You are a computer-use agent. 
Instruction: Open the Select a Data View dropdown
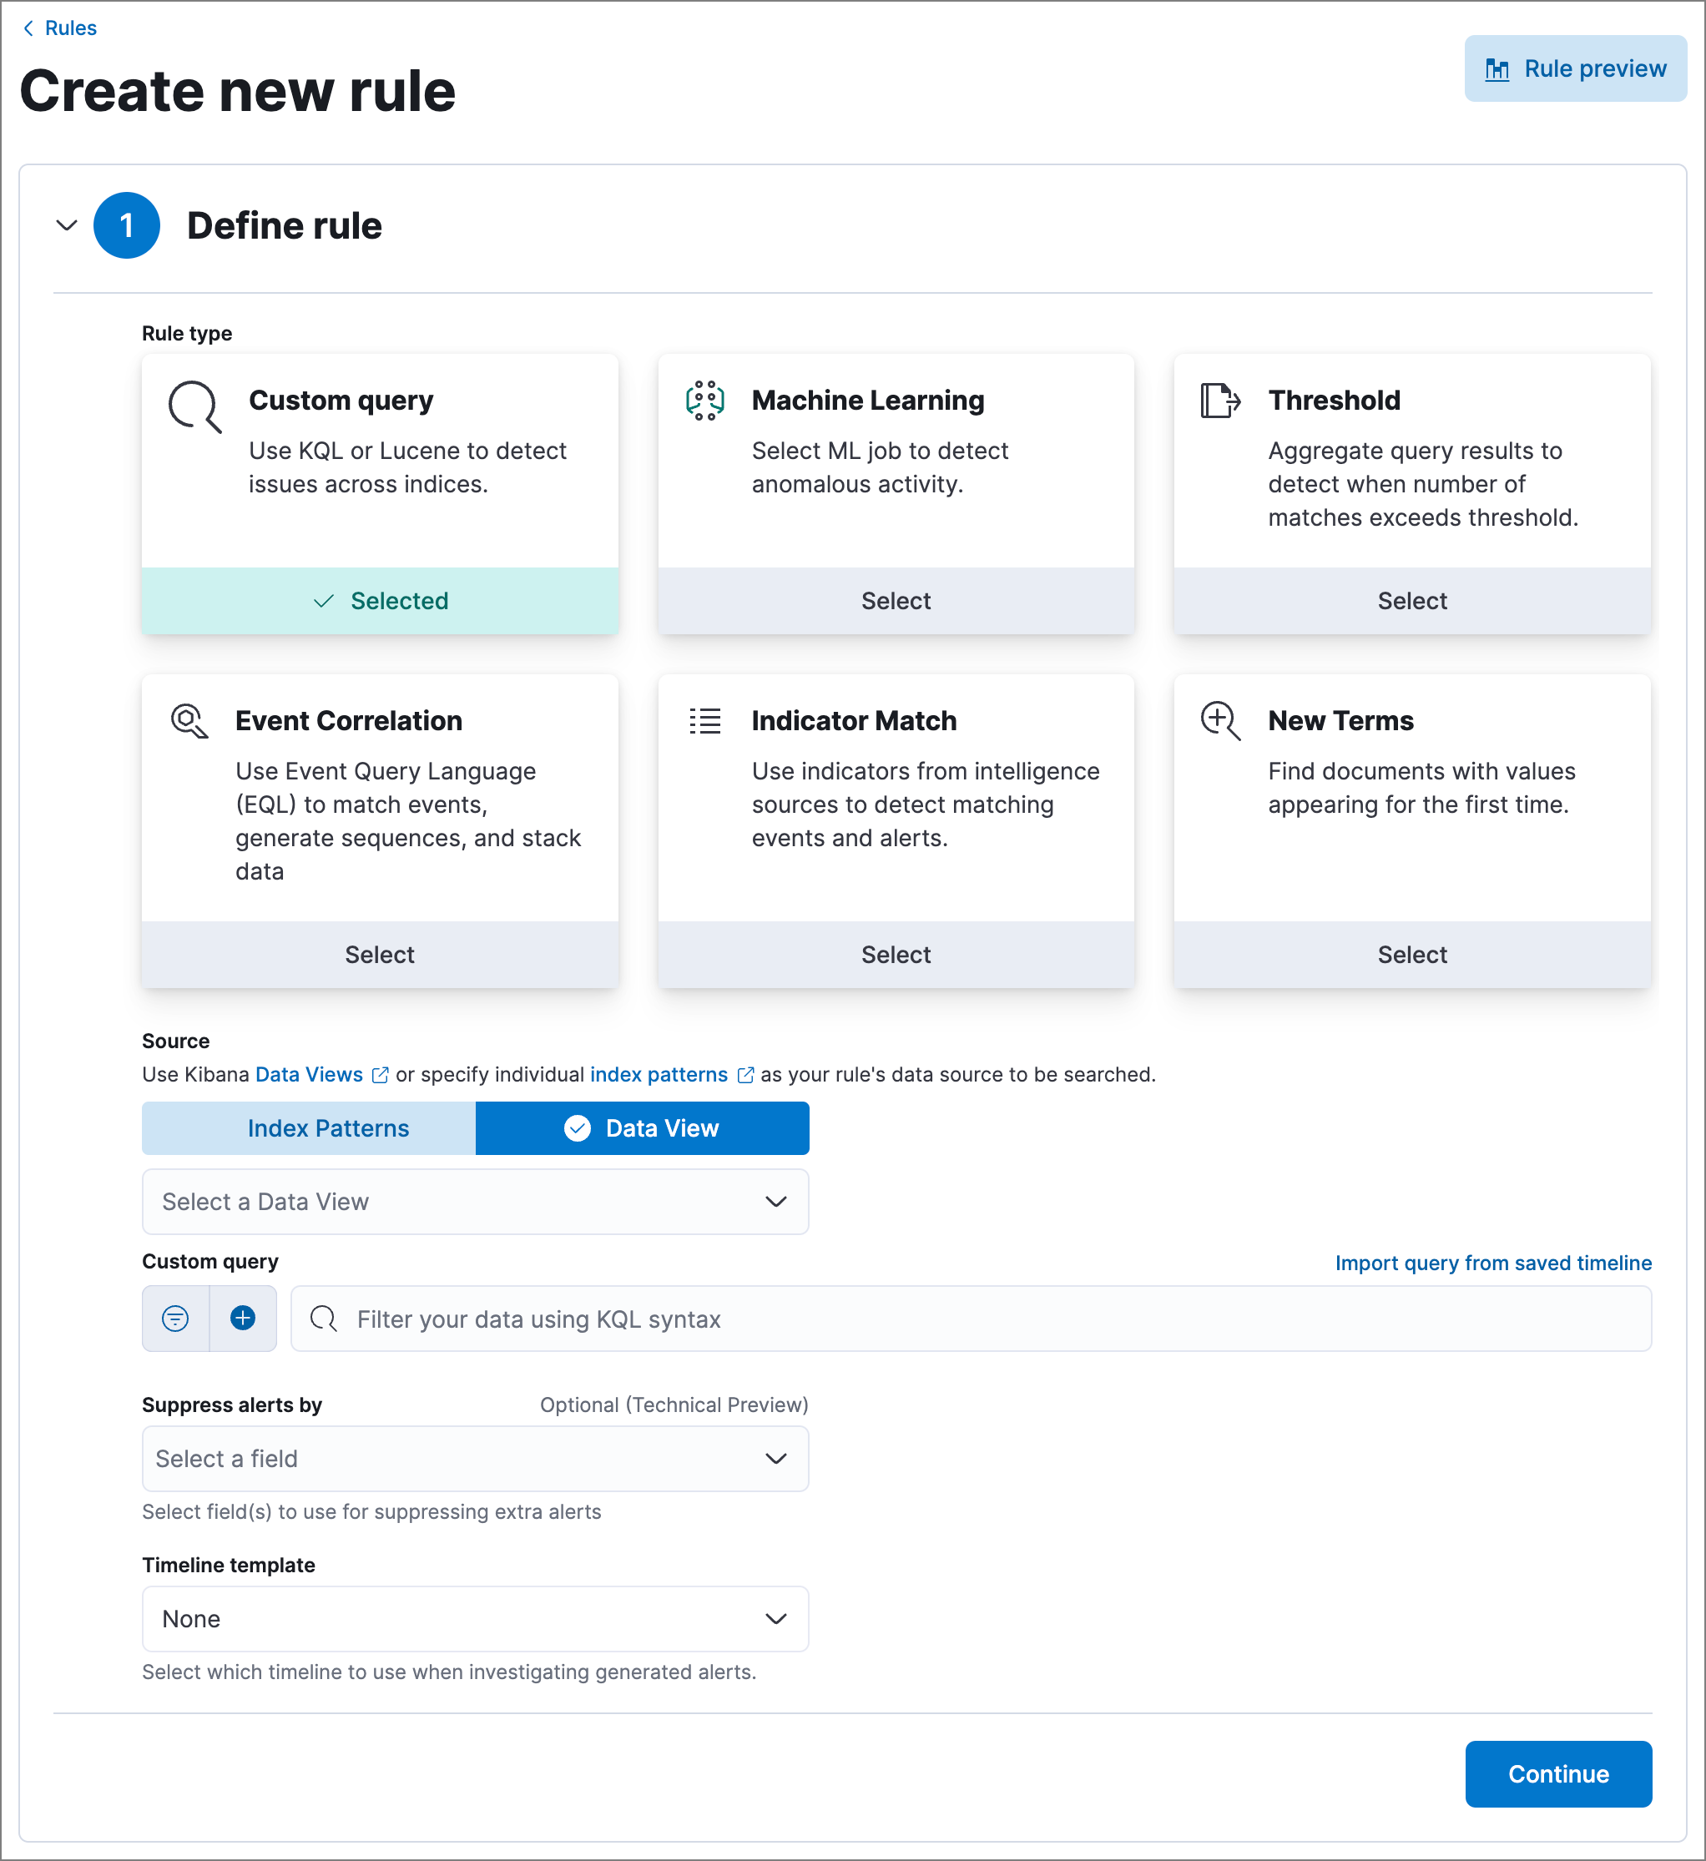tap(475, 1201)
